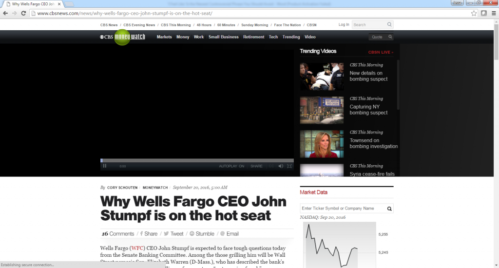Screen dimensions: 499x268
Task: Go to Sunday Morning
Action: (254, 25)
